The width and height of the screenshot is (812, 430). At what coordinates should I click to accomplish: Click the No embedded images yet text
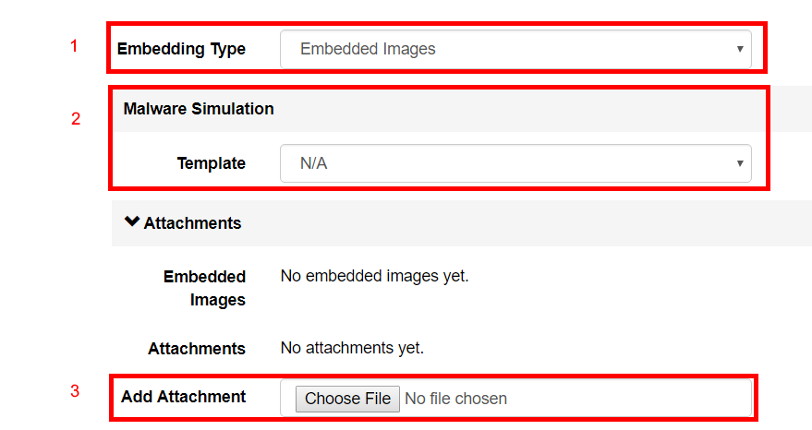374,276
